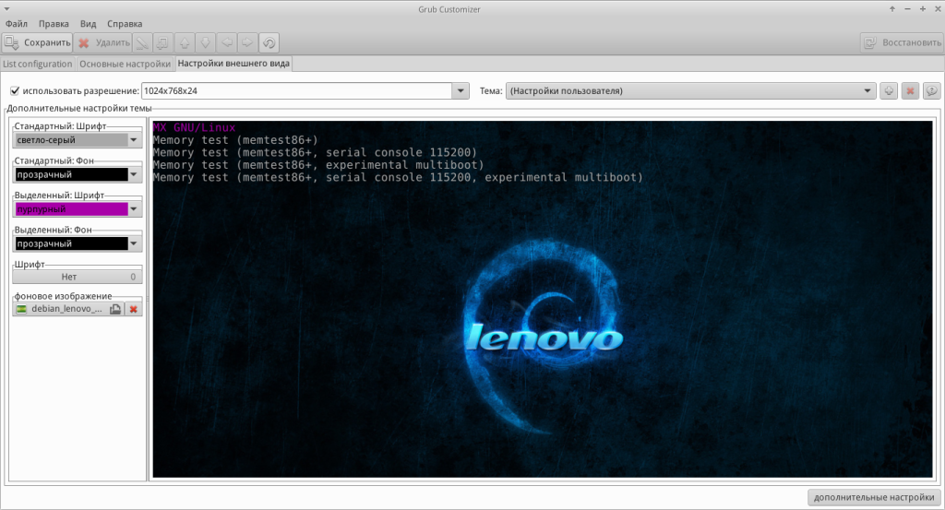
Task: Click the move down arrow toolbar icon
Action: tap(205, 42)
